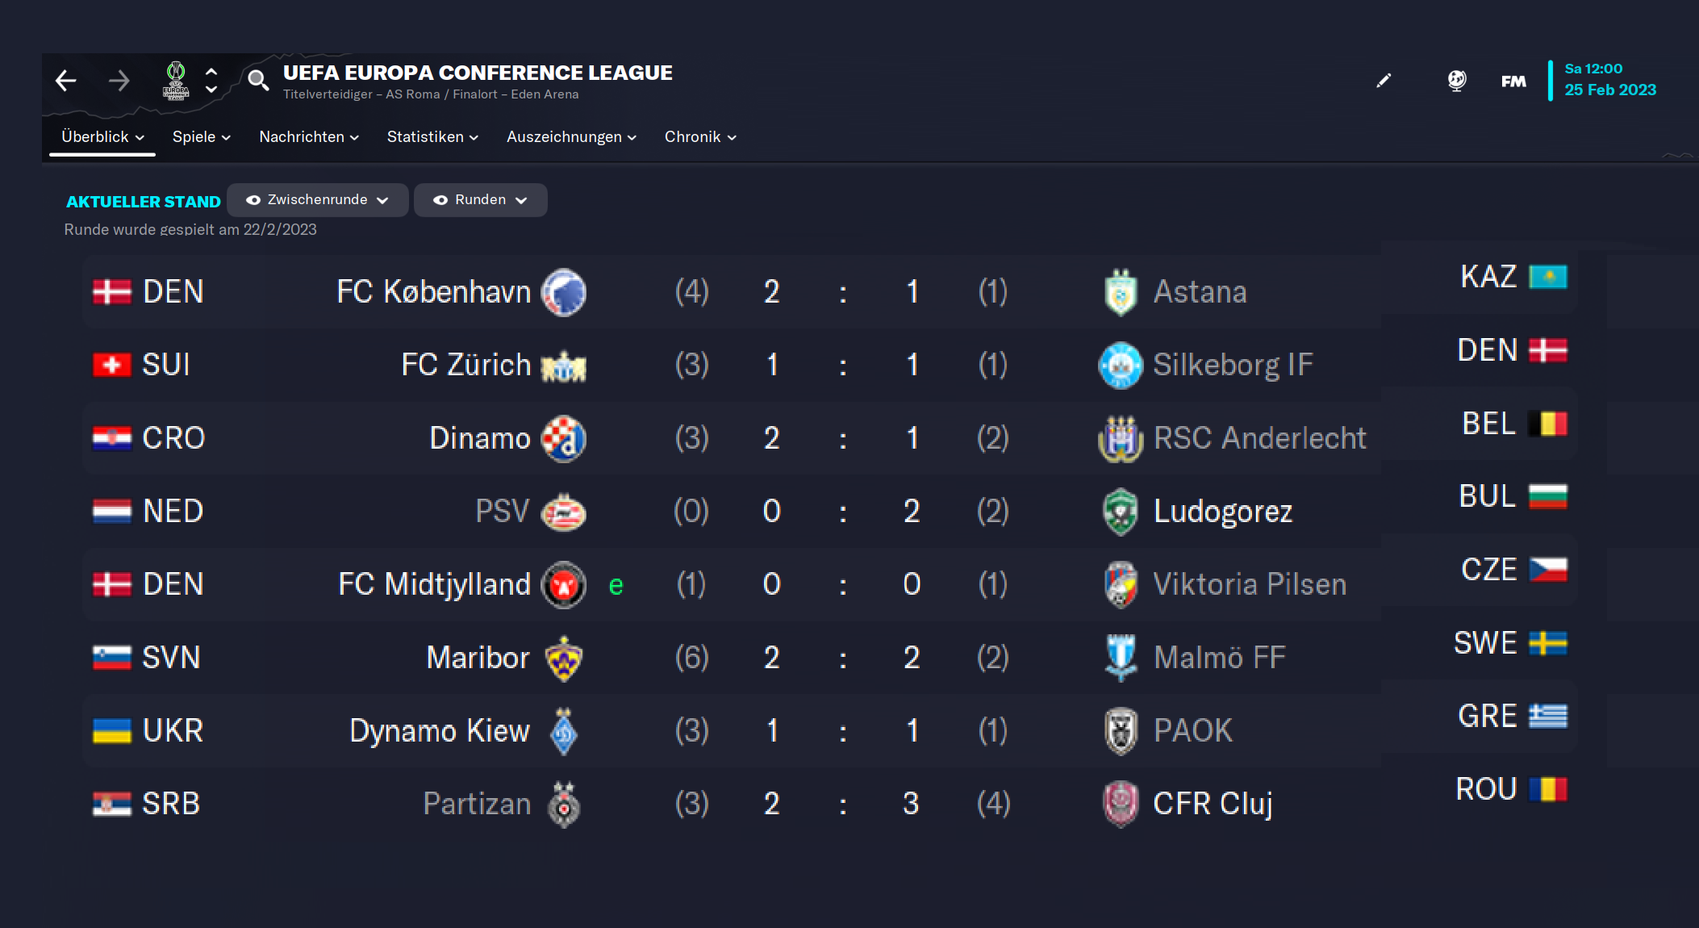Open the Dynamo Kiew team link
Image resolution: width=1699 pixels, height=928 pixels.
tap(440, 731)
